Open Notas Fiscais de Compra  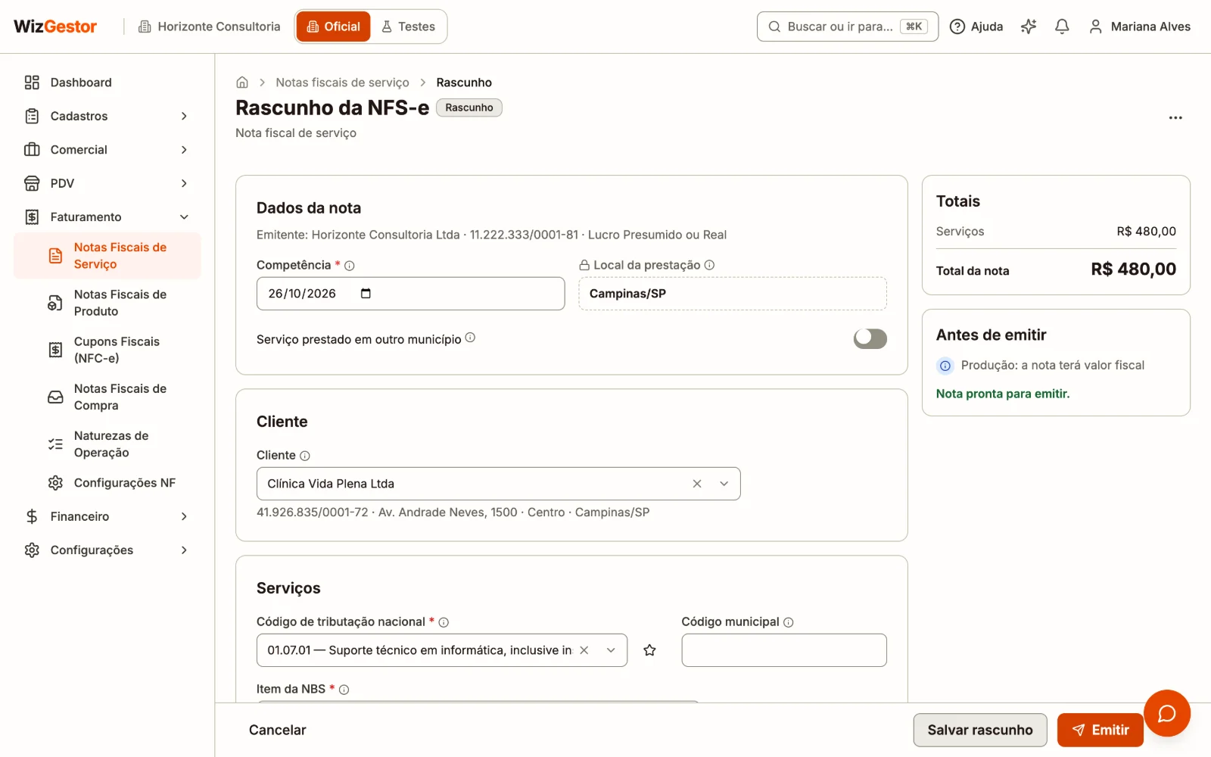107,397
